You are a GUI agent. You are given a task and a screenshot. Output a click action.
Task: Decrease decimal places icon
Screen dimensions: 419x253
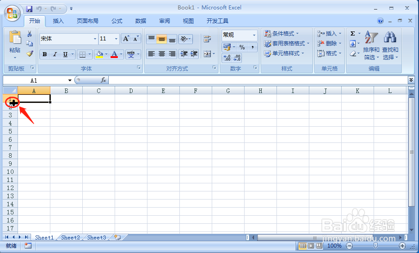pos(237,58)
